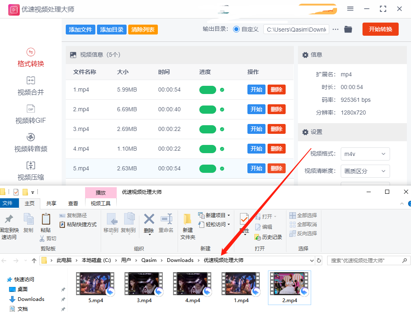Viewport: 411px width, 312px height.
Task: Open the Explorer address bar history dropdown
Action: (x=312, y=260)
